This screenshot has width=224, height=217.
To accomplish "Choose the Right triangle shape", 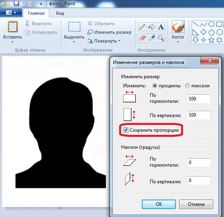I will pos(196,32).
